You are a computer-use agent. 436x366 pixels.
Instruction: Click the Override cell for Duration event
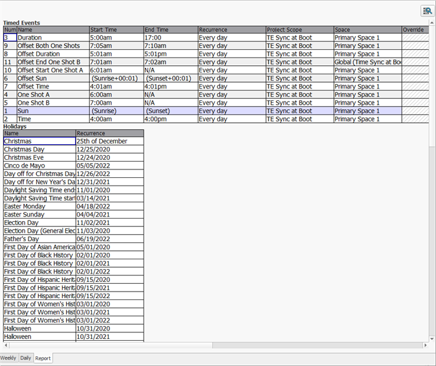pyautogui.click(x=414, y=38)
